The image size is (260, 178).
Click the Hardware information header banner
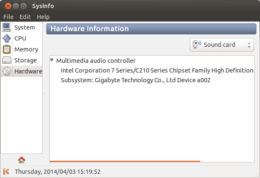coord(151,29)
